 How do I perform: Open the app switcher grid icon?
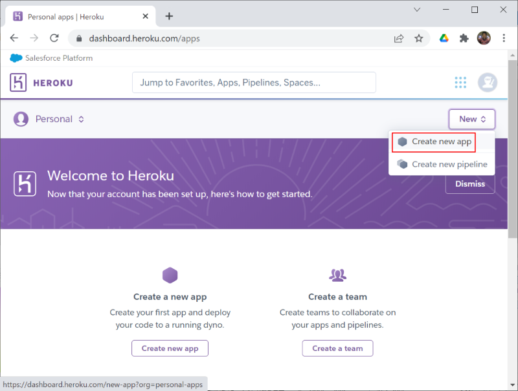[x=460, y=83]
